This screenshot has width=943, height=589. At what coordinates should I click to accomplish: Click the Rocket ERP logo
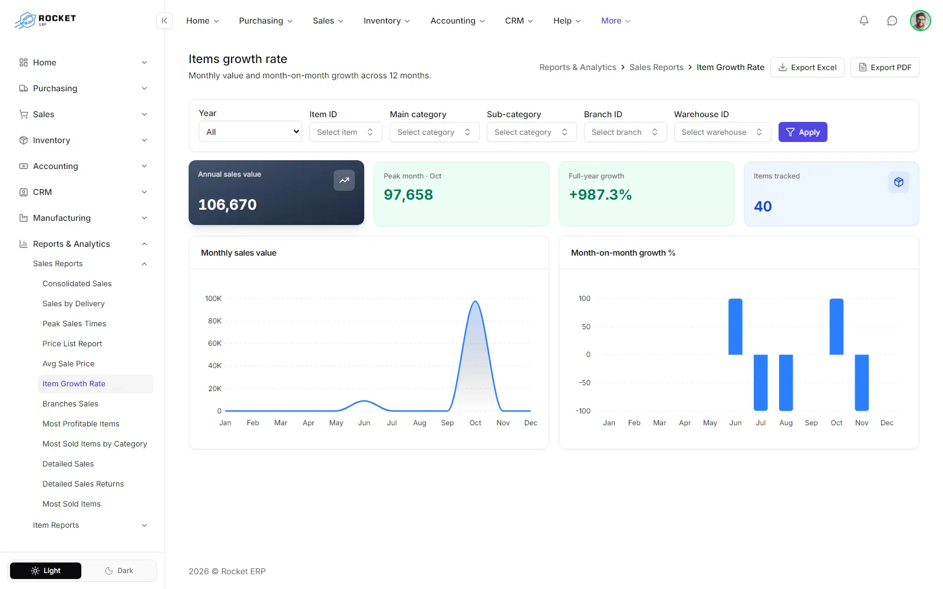pos(45,21)
